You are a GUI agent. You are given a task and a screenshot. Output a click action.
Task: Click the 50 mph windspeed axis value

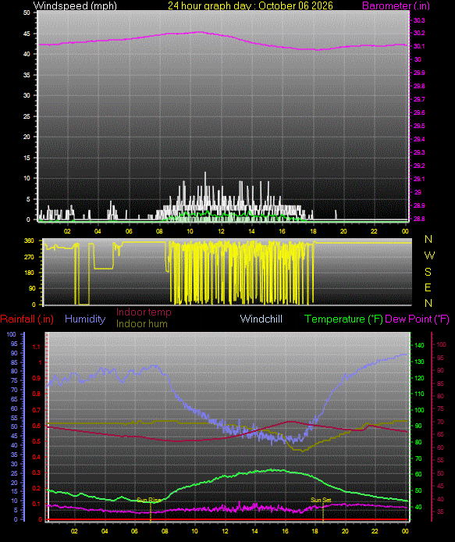pos(27,12)
